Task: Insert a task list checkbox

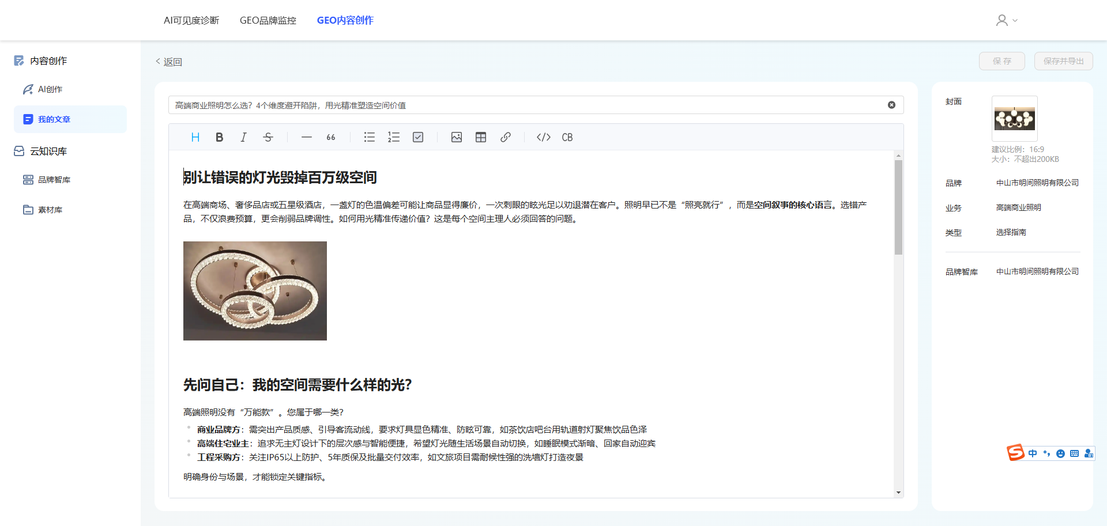Action: [418, 137]
